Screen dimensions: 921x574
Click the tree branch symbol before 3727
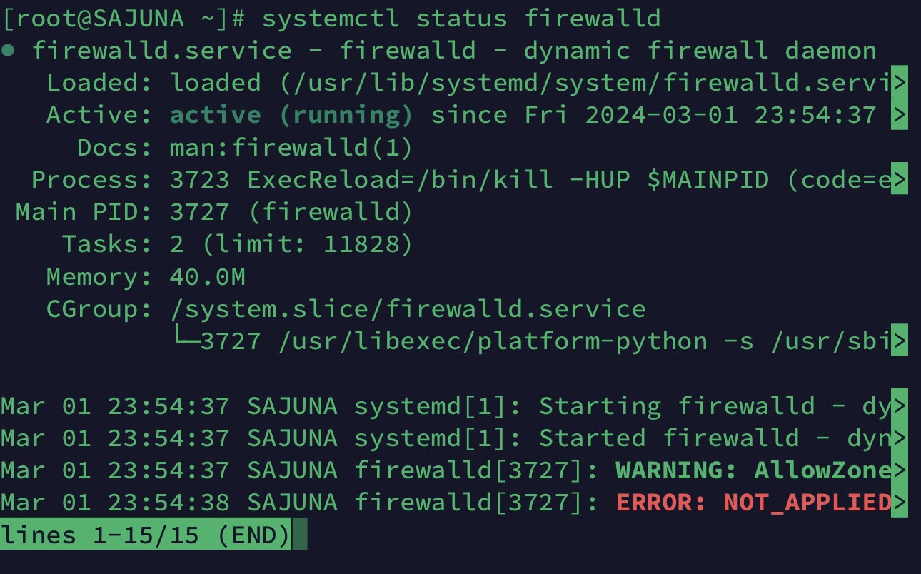pyautogui.click(x=185, y=337)
